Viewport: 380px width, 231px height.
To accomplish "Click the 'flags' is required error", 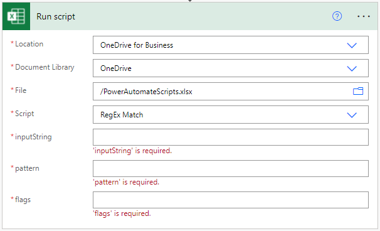I will (122, 213).
